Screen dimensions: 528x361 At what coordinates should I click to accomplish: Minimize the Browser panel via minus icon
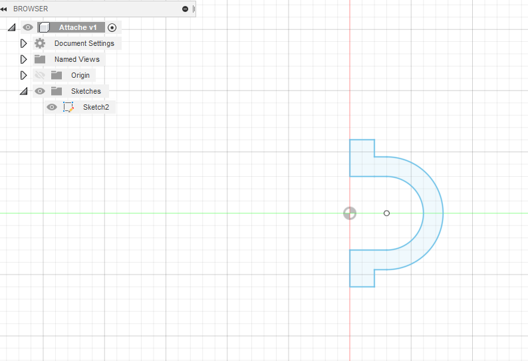(x=185, y=9)
